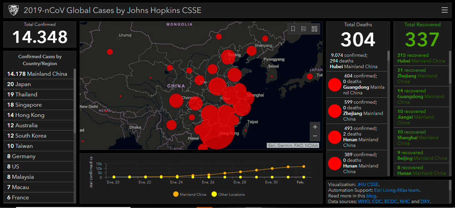The width and height of the screenshot is (455, 208).
Task: Click the red case circle over Beijing
Action: tap(228, 57)
